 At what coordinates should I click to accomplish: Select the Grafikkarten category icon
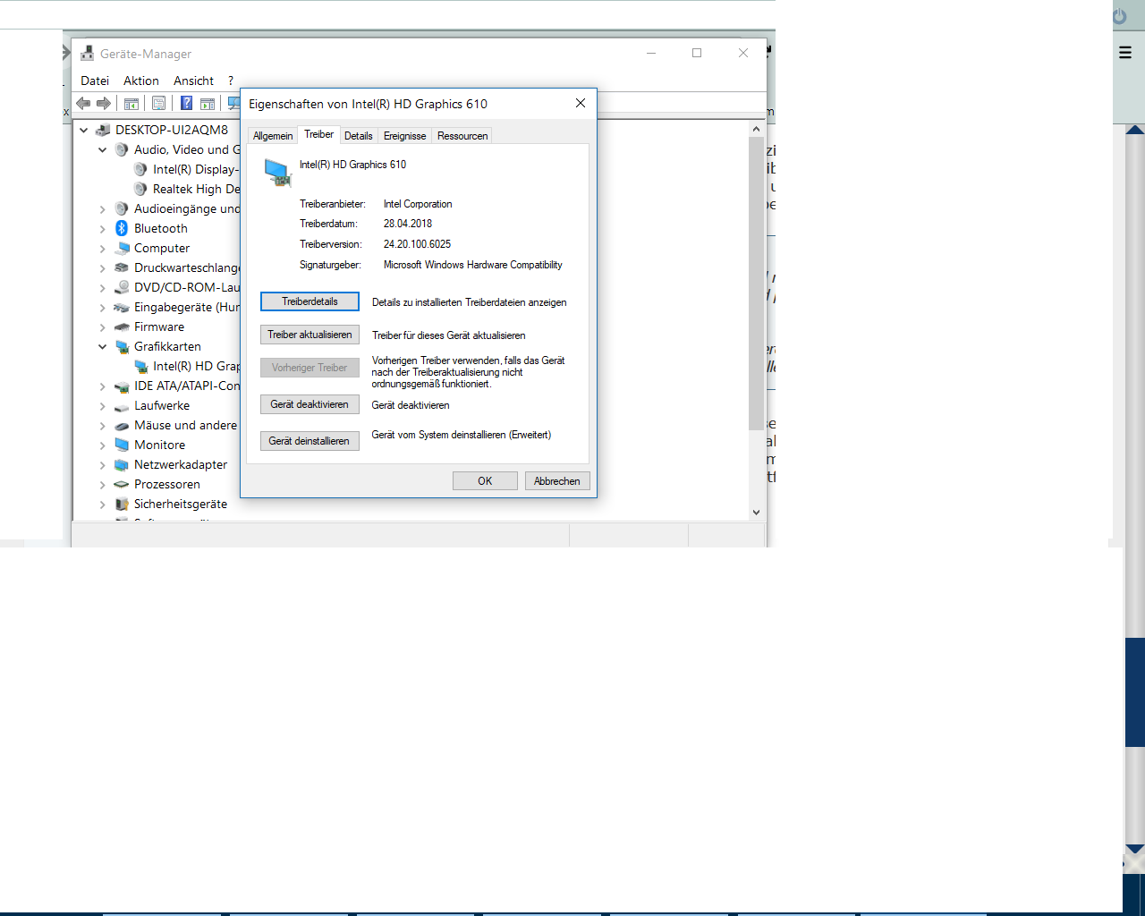[x=122, y=346]
